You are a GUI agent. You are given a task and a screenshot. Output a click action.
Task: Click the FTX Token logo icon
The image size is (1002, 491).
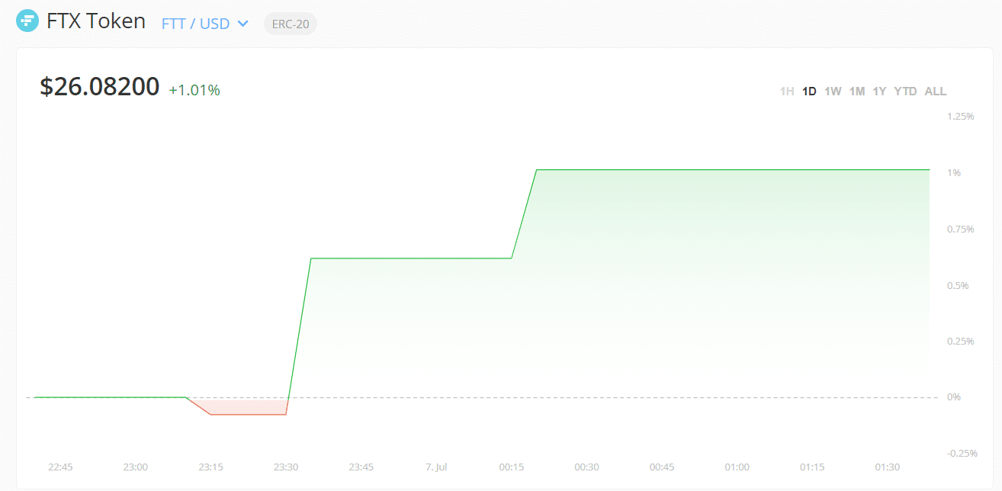(27, 21)
